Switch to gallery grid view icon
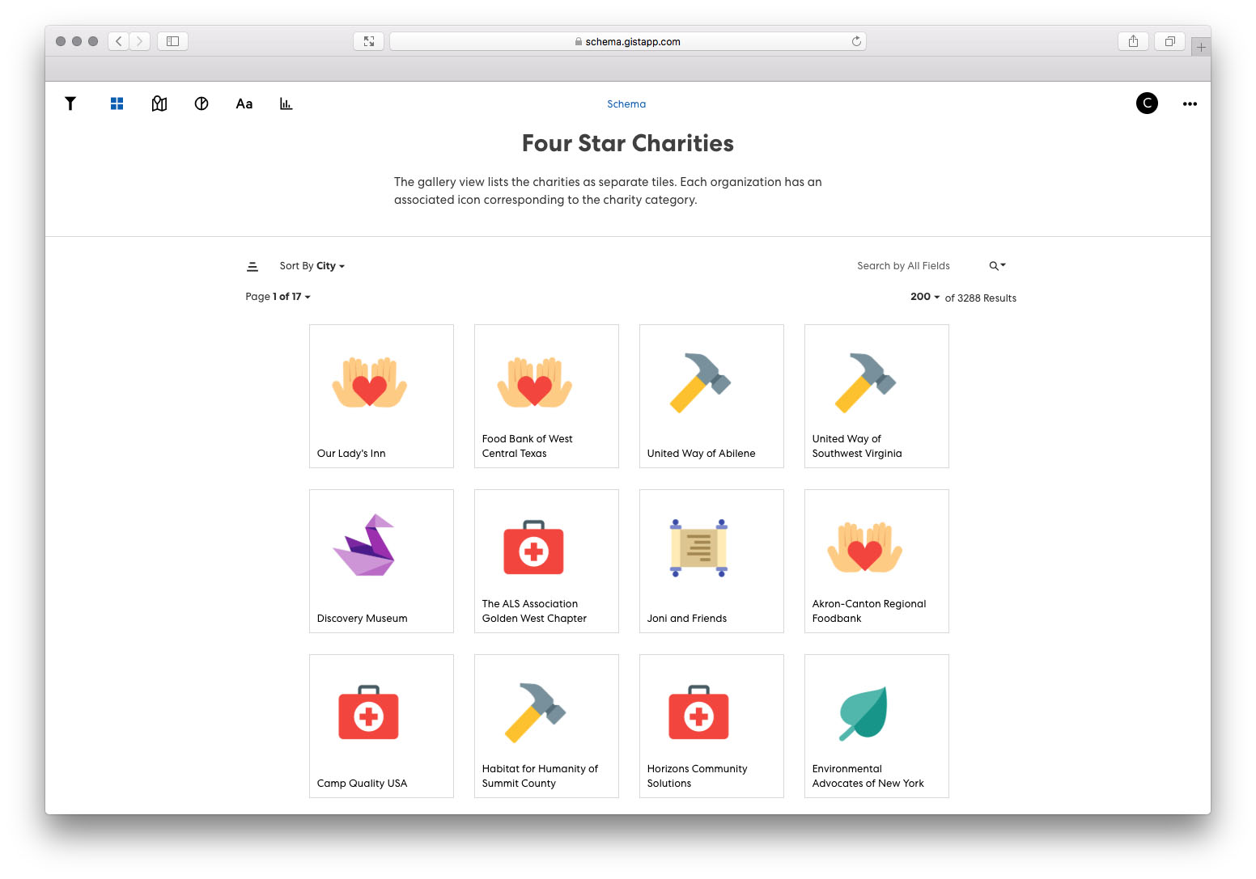 click(117, 104)
